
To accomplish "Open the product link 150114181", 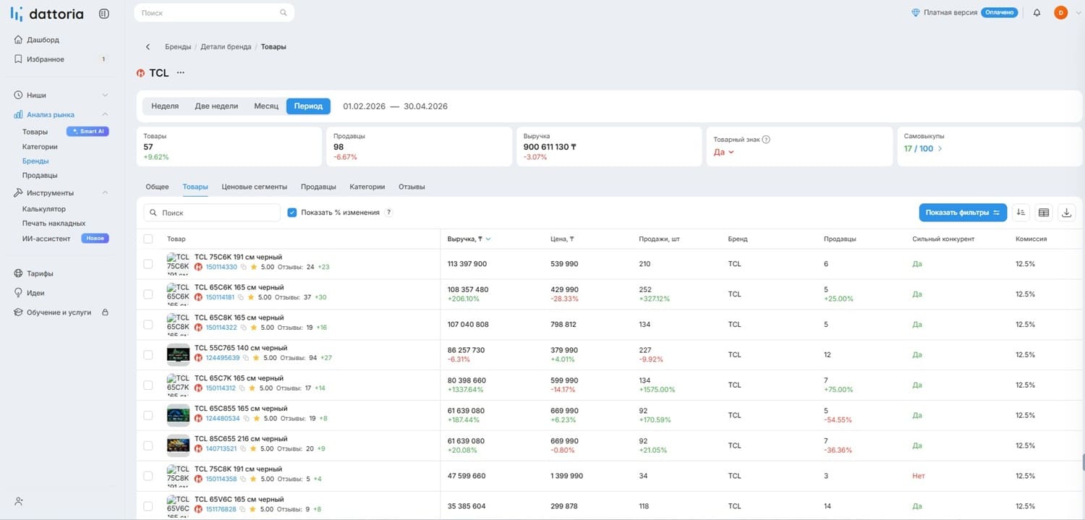I will pyautogui.click(x=221, y=297).
